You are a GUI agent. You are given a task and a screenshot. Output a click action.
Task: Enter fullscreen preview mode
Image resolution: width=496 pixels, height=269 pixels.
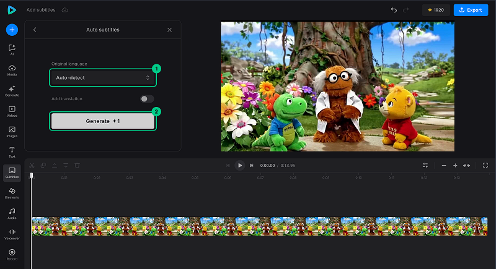point(485,165)
